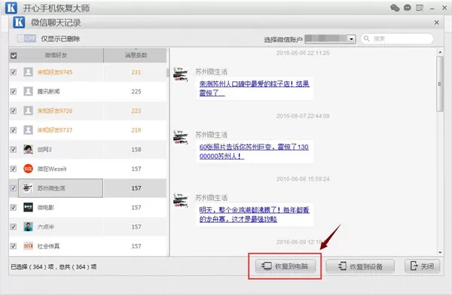The image size is (452, 295).
Task: Click the red avatar of 微在Wezeit
Action: click(28, 169)
